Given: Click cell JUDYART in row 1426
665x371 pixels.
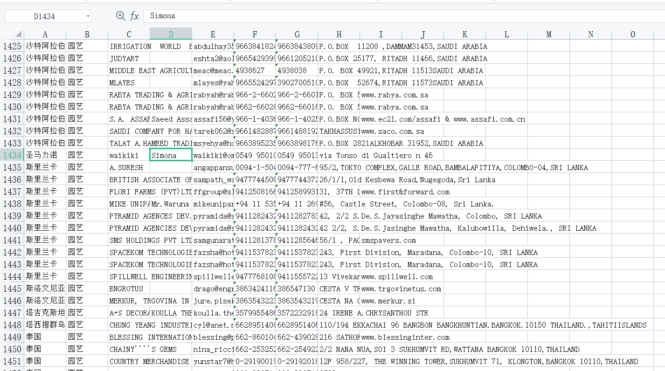Looking at the screenshot, I should 129,58.
